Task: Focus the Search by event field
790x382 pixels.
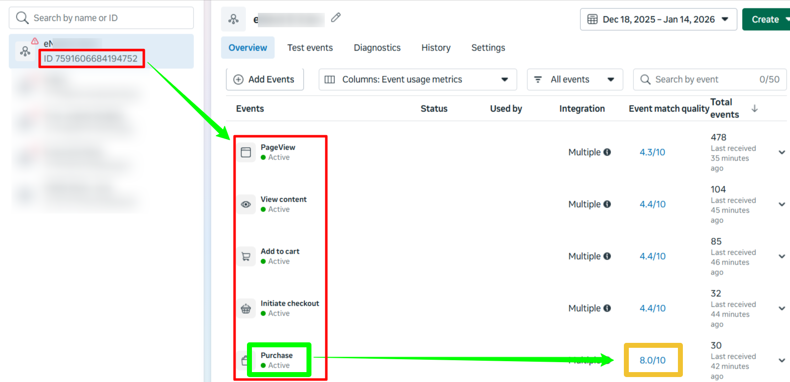Action: pyautogui.click(x=710, y=79)
